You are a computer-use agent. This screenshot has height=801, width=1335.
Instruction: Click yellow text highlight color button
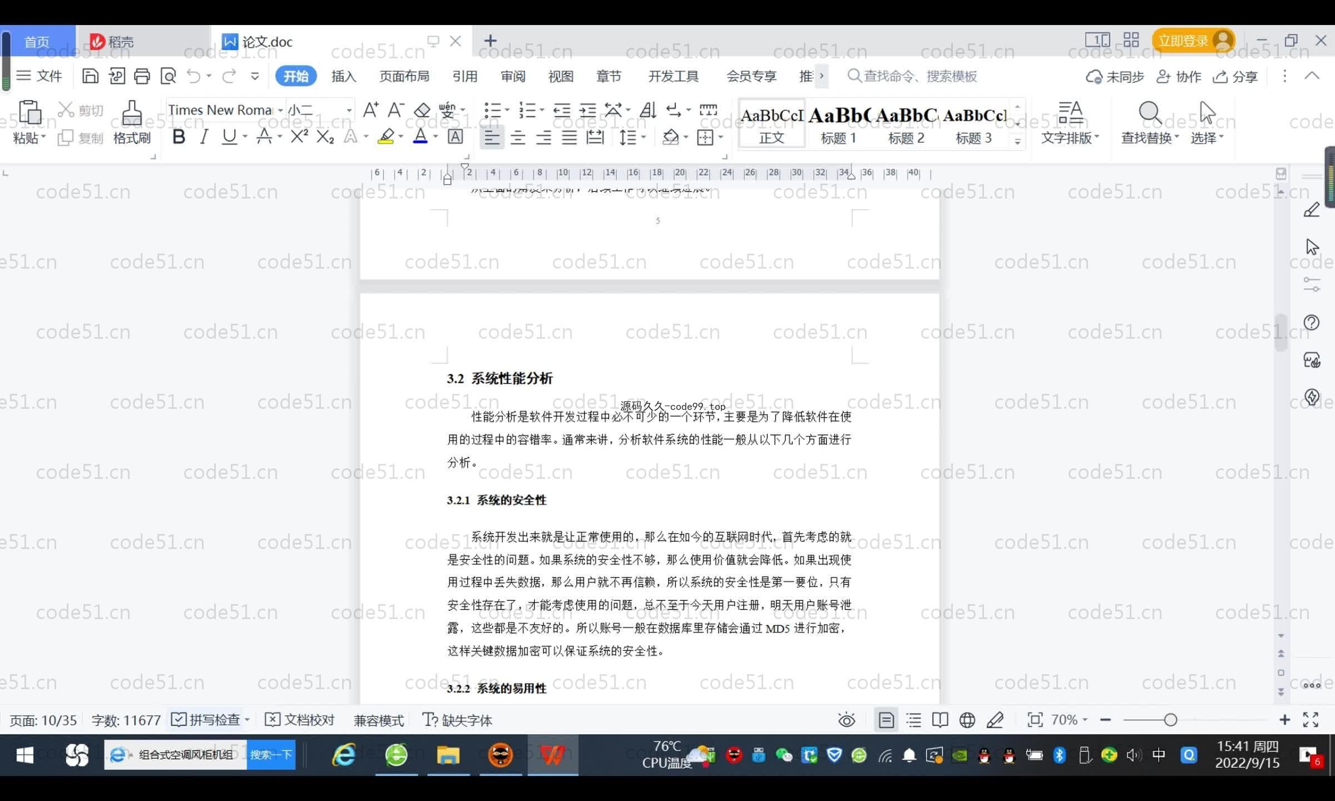(x=386, y=136)
